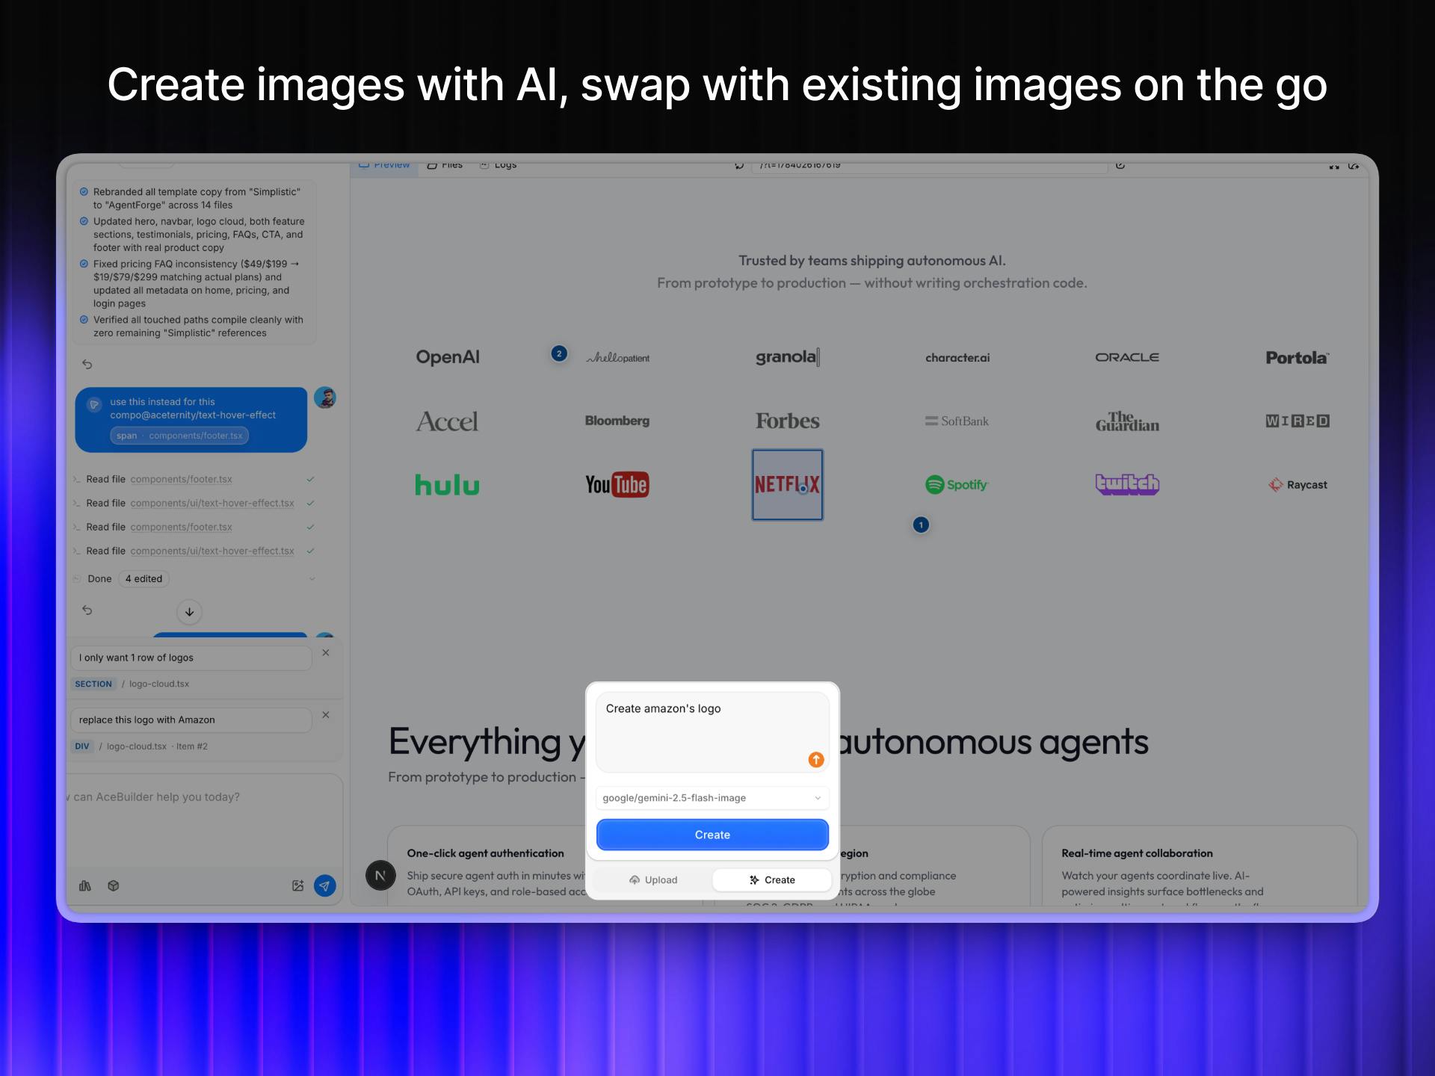Screen dimensions: 1435x1076
Task: Select the OpenAI logo
Action: click(448, 357)
